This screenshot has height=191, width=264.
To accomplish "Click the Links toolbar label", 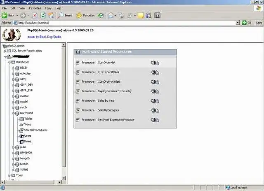I will pos(259,23).
